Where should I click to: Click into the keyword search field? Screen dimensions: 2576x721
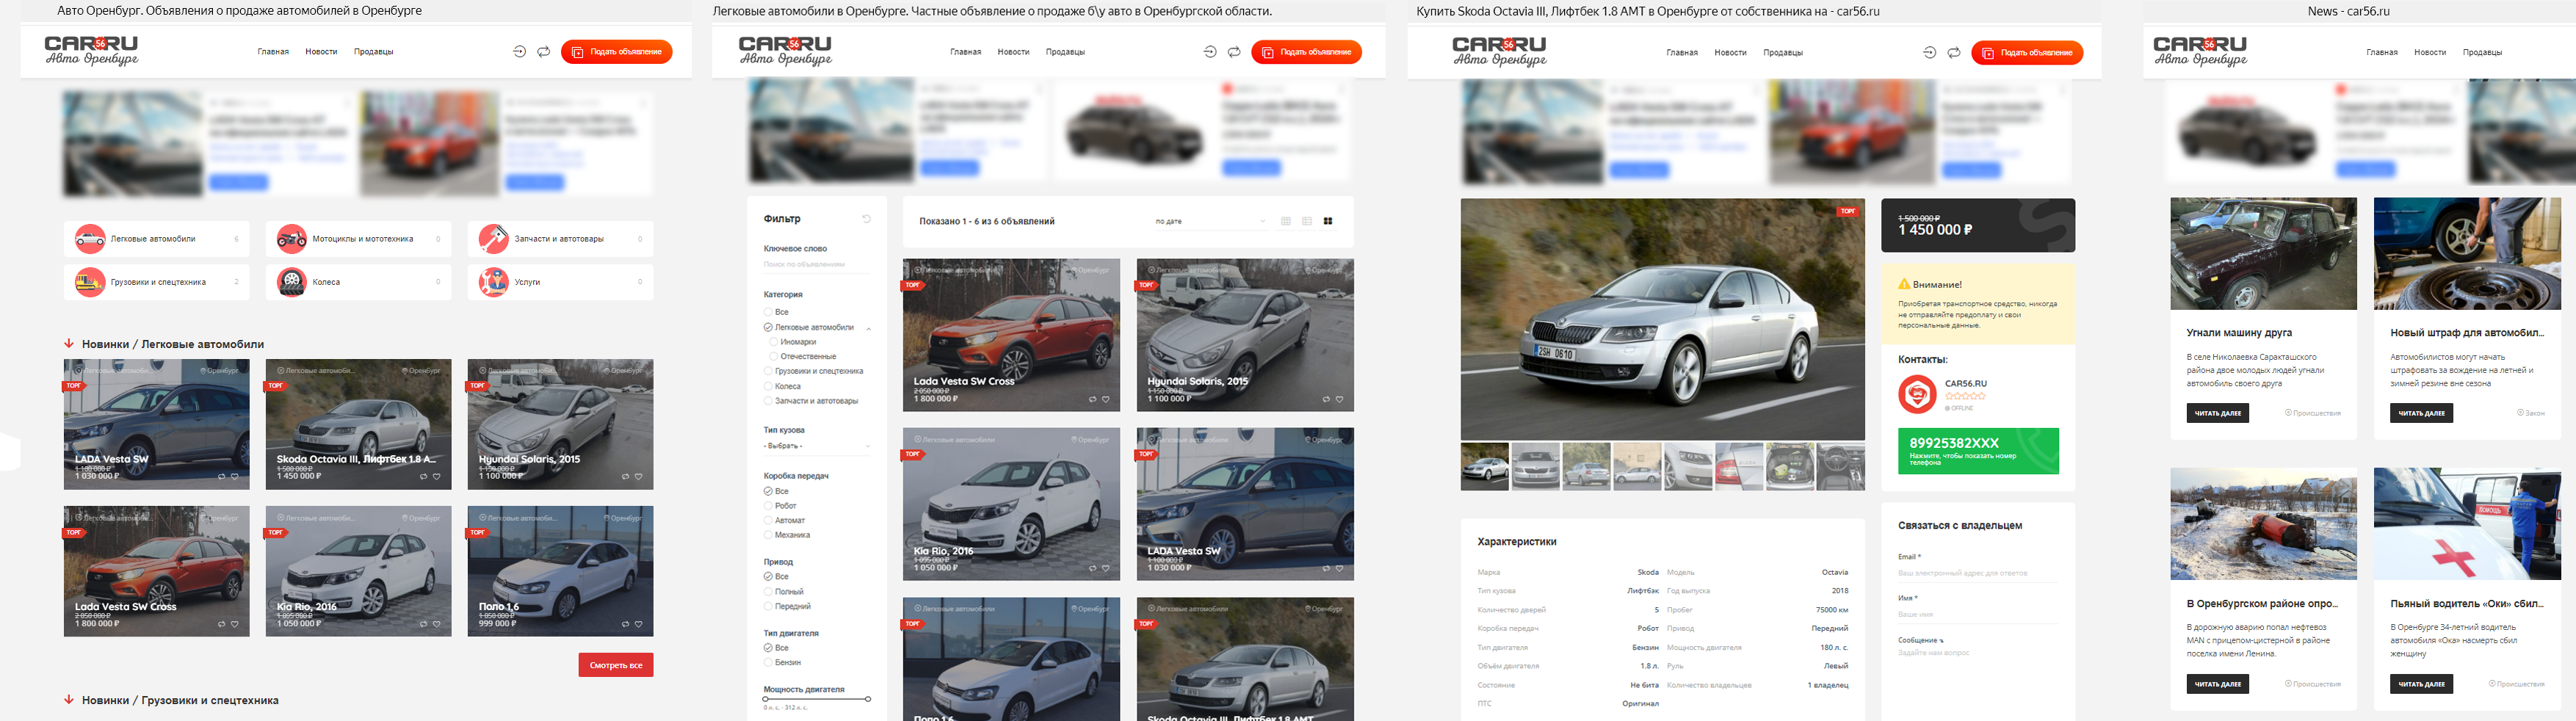tap(817, 265)
